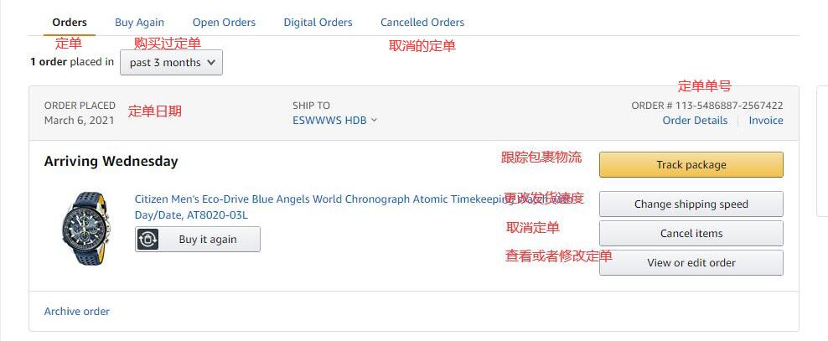Select the Digital Orders tab

click(318, 23)
